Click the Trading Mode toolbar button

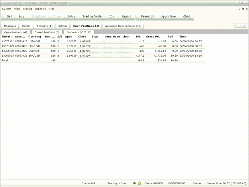[x=92, y=16]
